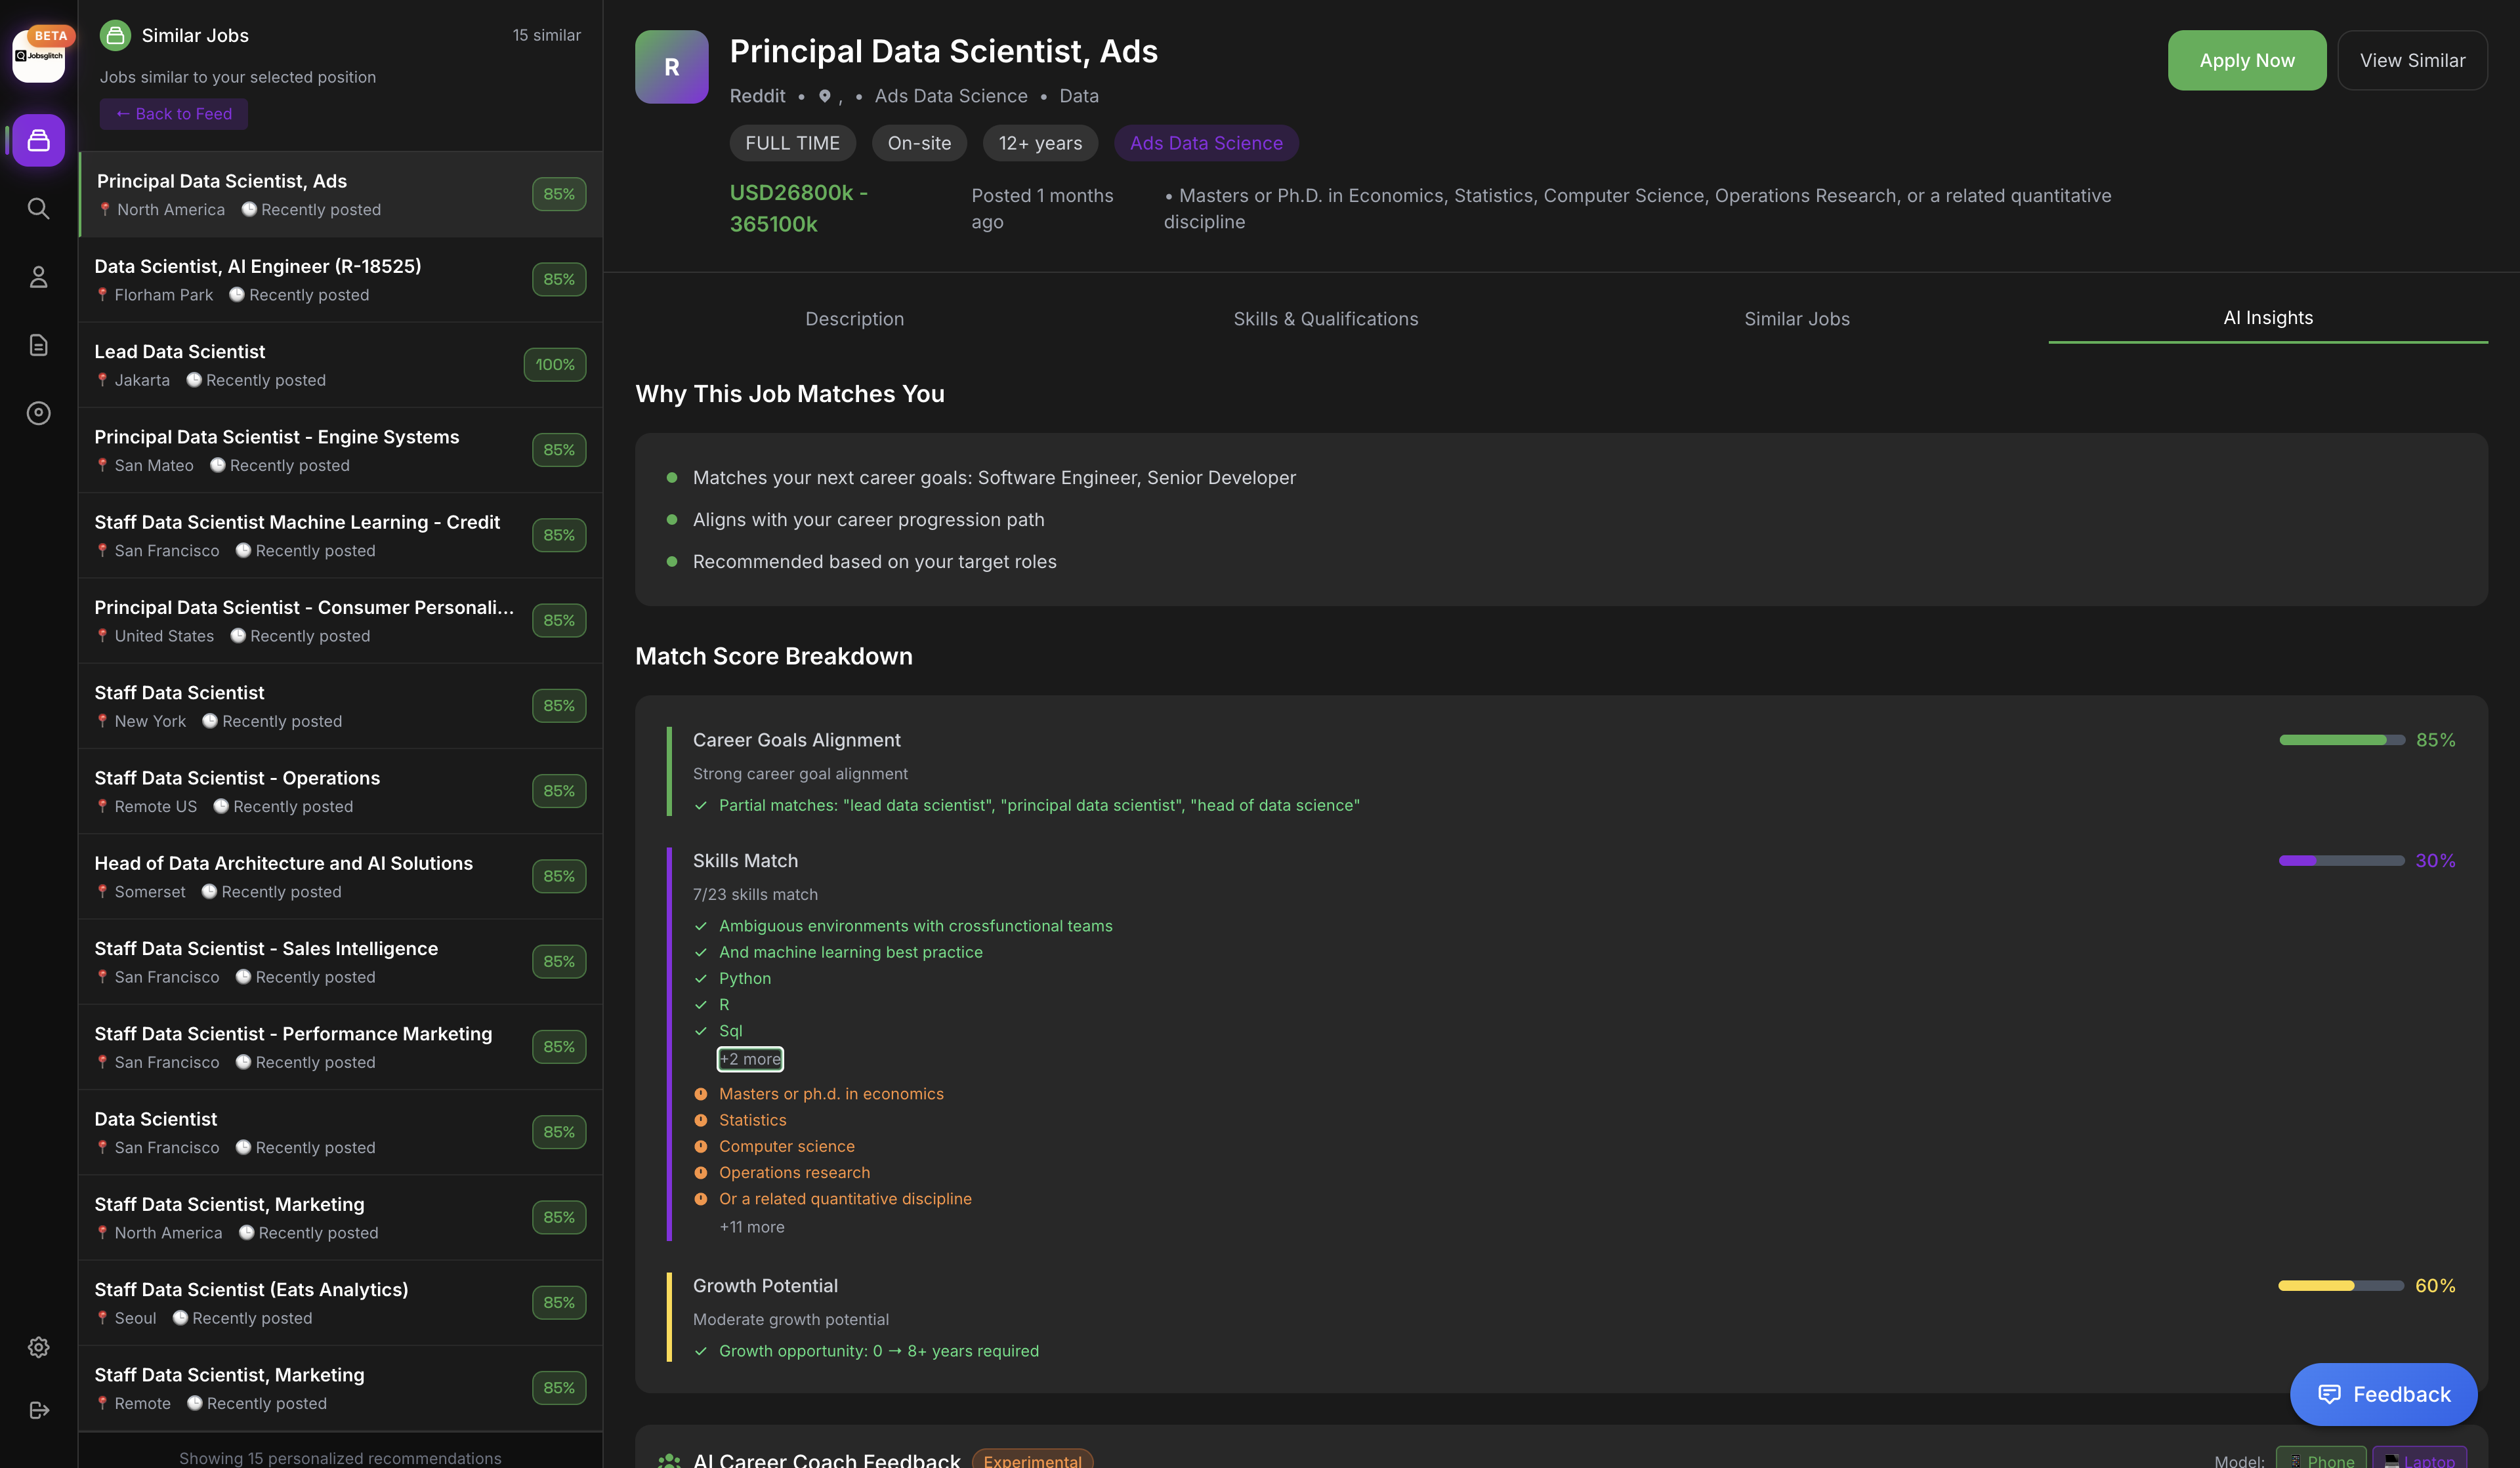The width and height of the screenshot is (2520, 1468).
Task: Expand the +2 more skills list
Action: coord(750,1058)
